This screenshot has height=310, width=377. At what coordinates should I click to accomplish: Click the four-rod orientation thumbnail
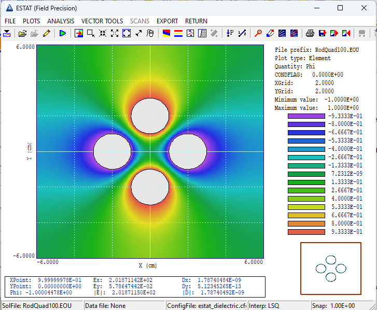(x=331, y=267)
